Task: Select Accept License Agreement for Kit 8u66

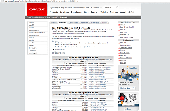Action: click(x=64, y=98)
